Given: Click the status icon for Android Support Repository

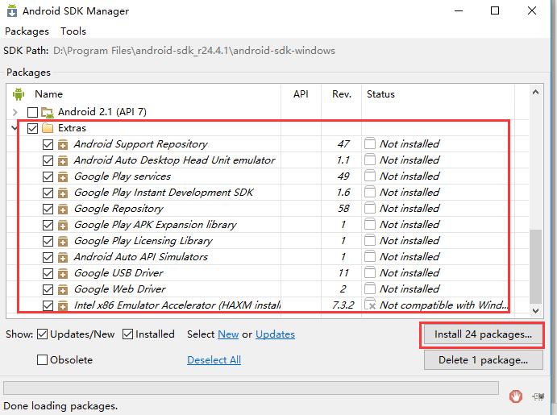Looking at the screenshot, I should 370,143.
